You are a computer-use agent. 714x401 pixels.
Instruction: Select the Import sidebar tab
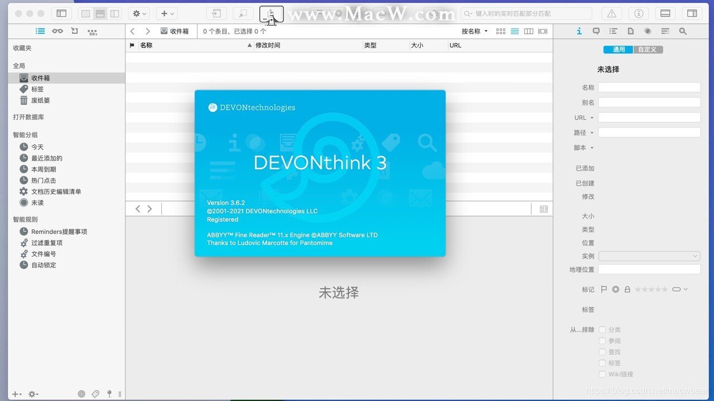click(x=75, y=31)
